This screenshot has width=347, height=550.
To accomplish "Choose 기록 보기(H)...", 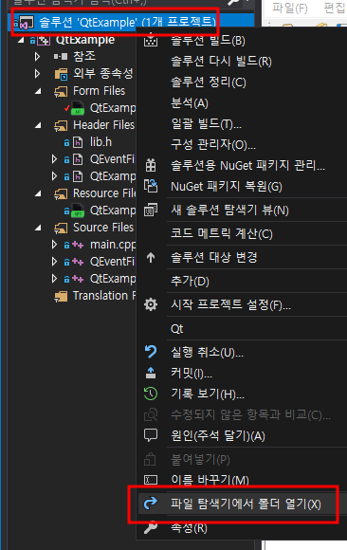I will point(208,394).
